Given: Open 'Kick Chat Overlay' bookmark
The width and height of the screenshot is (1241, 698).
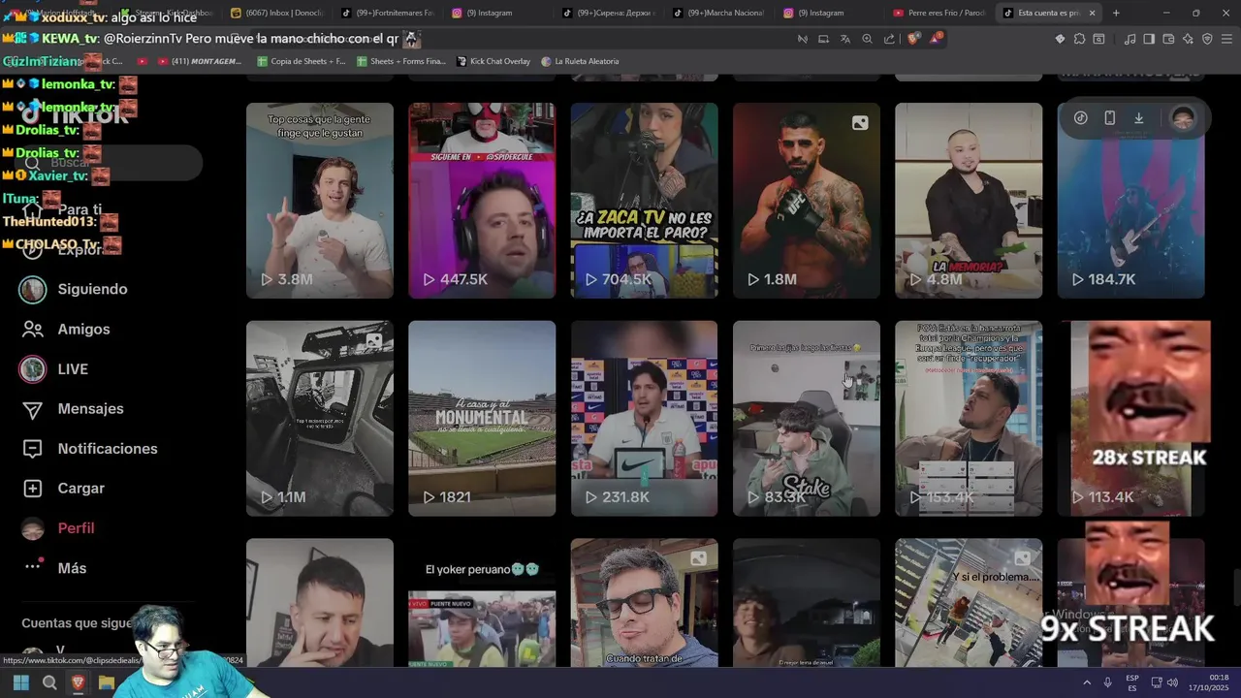Looking at the screenshot, I should [x=493, y=61].
